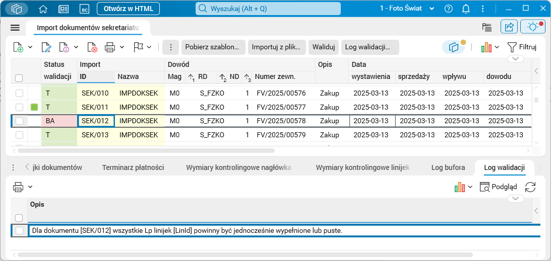Switch to Terminarz płatności tab
The height and width of the screenshot is (261, 551).
pyautogui.click(x=133, y=167)
